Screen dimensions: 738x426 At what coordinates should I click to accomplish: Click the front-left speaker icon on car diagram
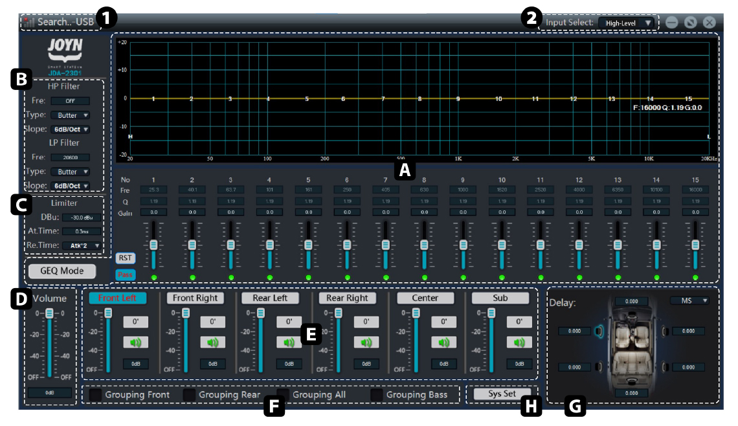600,333
